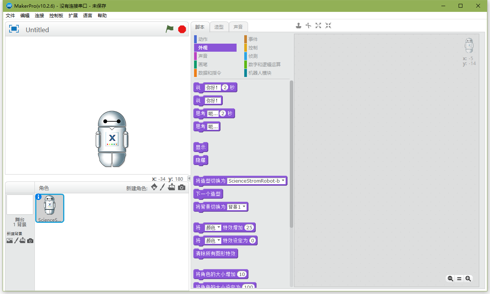The image size is (490, 294).
Task: Open the sprite library to pick a new sprite
Action: (154, 187)
